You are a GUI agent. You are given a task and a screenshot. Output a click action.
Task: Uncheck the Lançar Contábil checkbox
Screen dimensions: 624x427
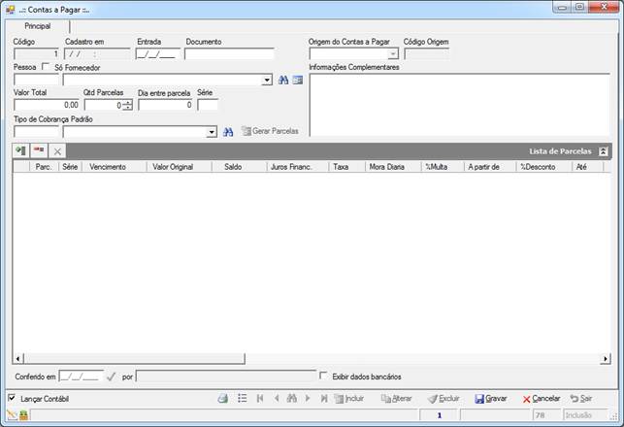click(12, 398)
